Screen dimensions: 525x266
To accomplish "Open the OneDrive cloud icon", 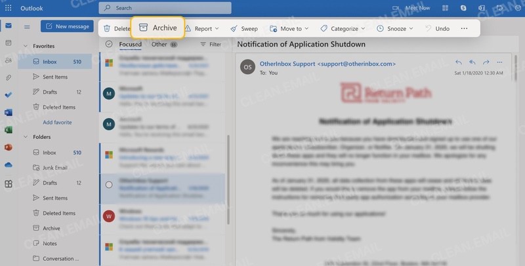I will click(9, 165).
